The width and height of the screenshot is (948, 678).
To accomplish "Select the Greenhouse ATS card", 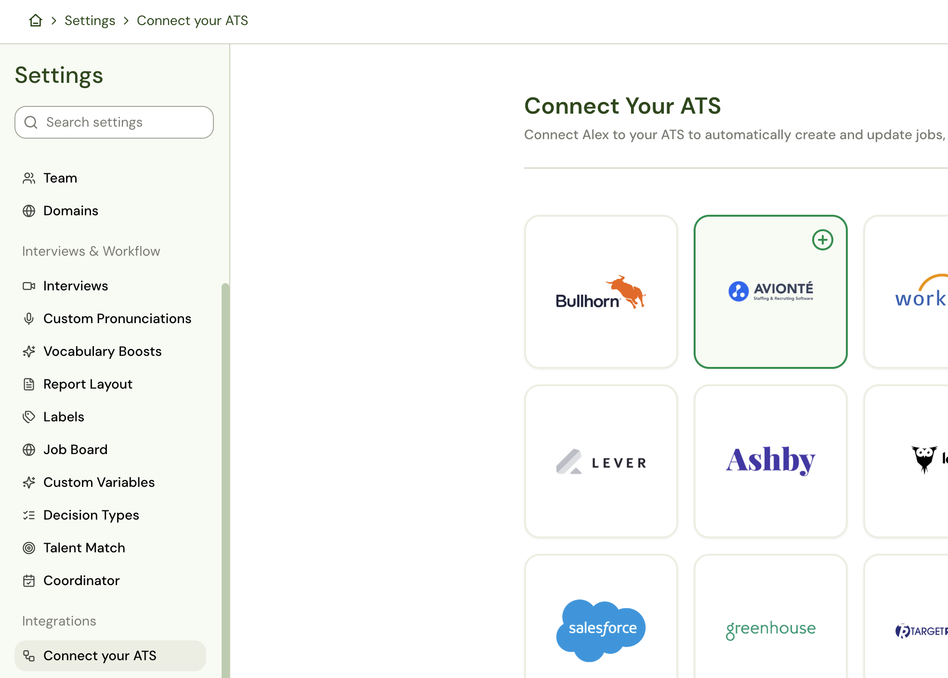I will (771, 616).
